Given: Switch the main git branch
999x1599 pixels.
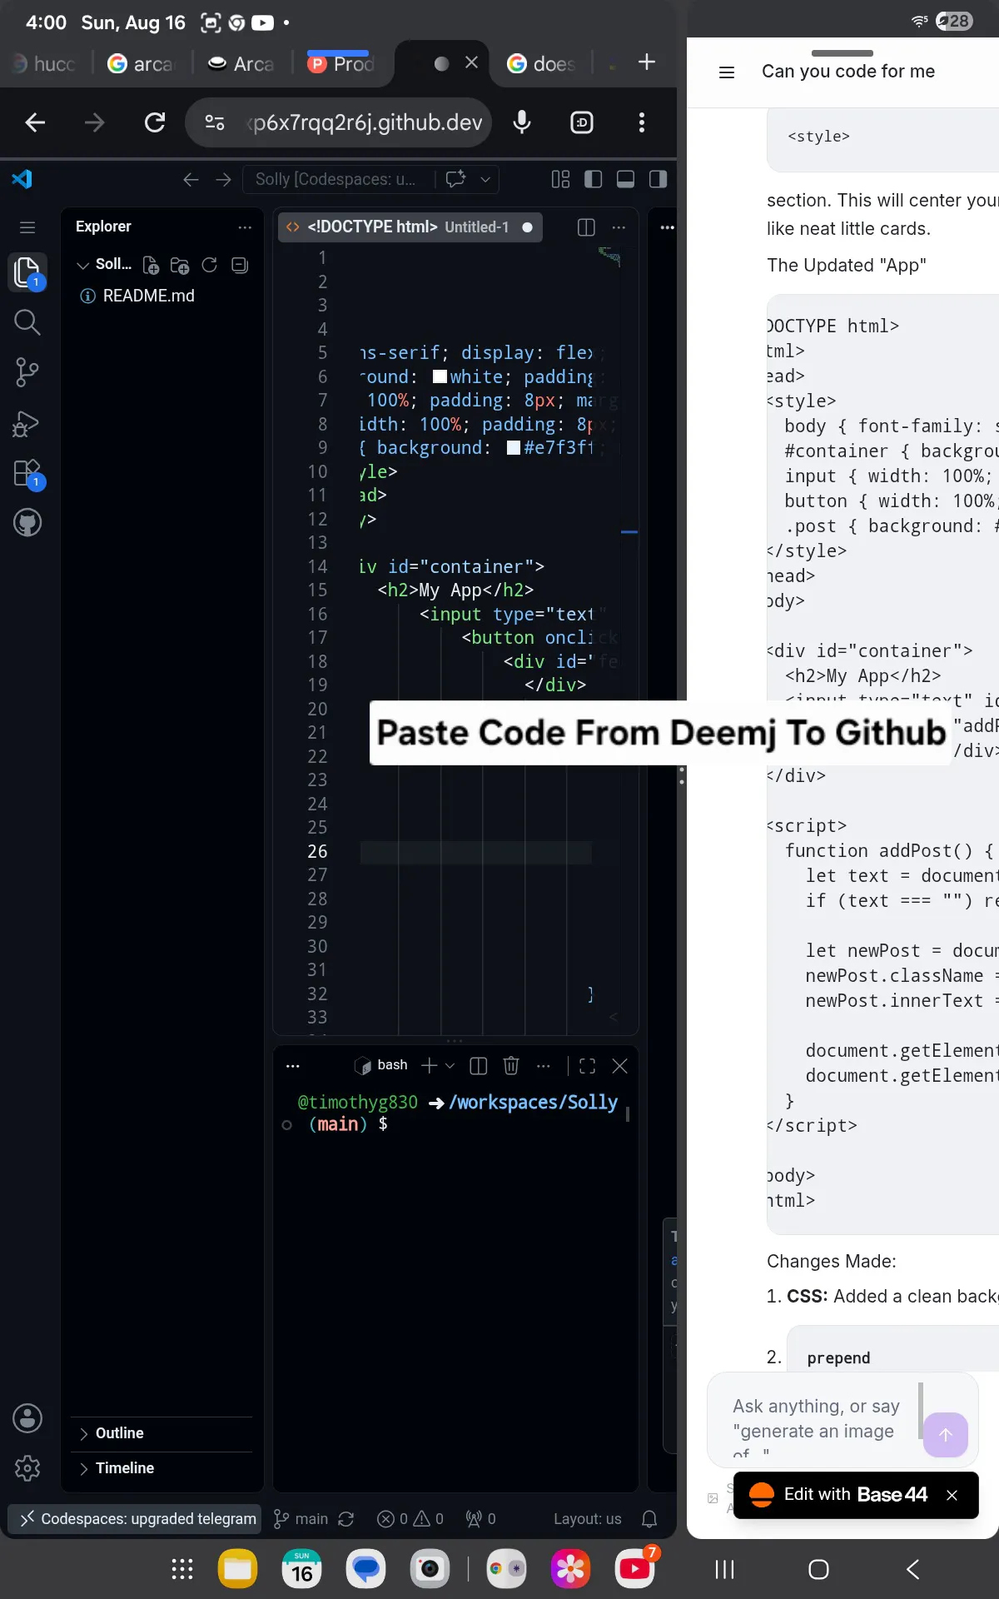Looking at the screenshot, I should pyautogui.click(x=301, y=1518).
